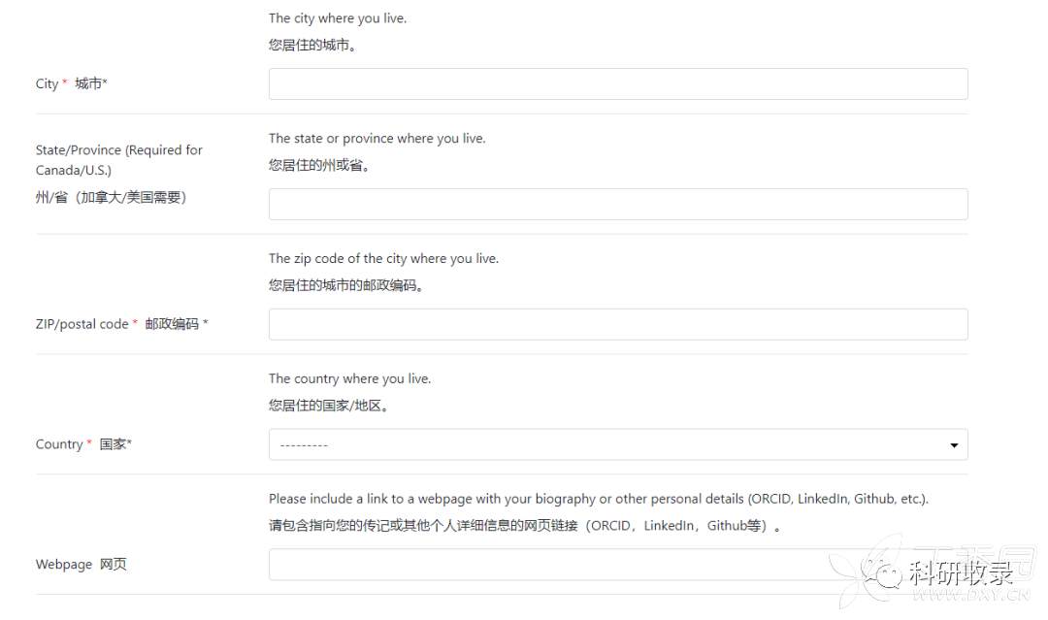Click the "The city where you live." help text
Viewport: 1048px width, 620px height.
(338, 18)
